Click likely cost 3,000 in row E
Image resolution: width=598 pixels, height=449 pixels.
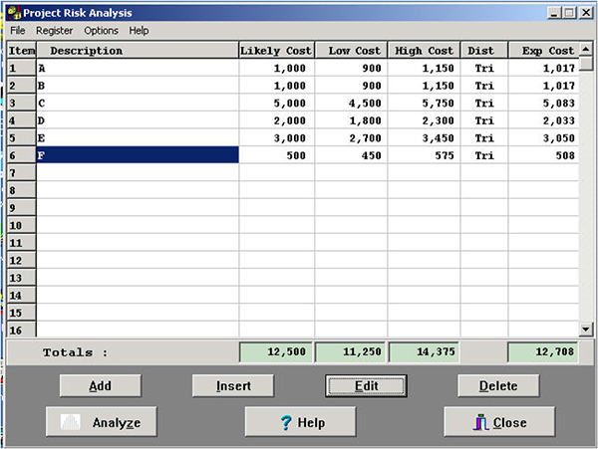click(x=276, y=137)
